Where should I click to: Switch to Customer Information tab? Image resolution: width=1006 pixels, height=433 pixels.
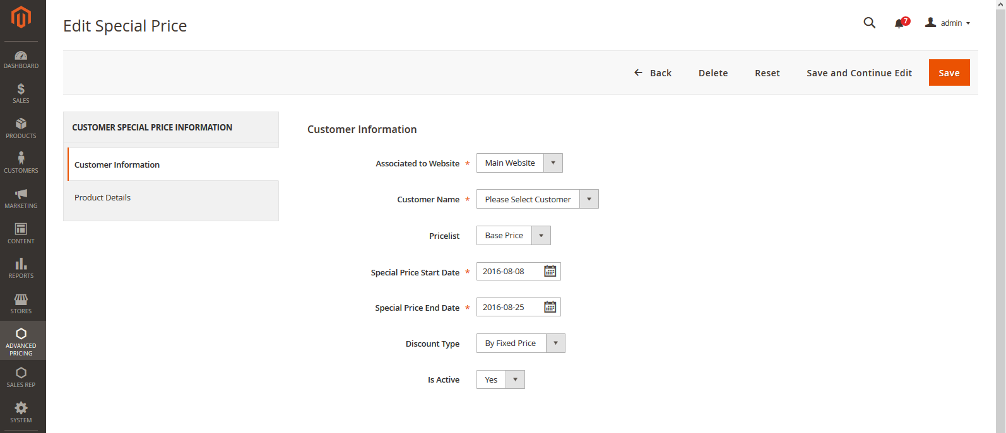click(x=173, y=165)
